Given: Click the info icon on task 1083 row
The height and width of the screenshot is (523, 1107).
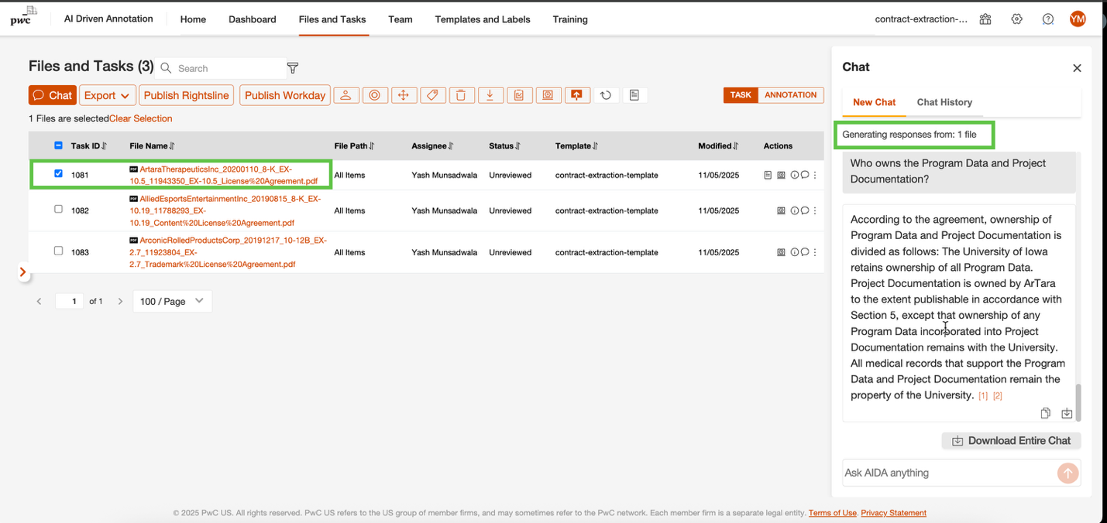Looking at the screenshot, I should coord(794,251).
